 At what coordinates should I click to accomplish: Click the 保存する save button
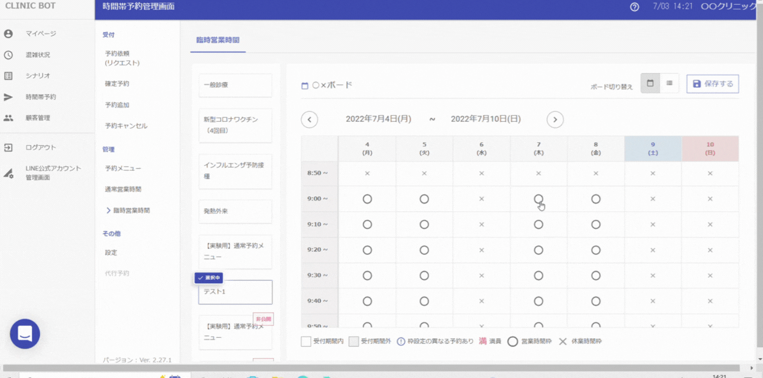(x=712, y=84)
